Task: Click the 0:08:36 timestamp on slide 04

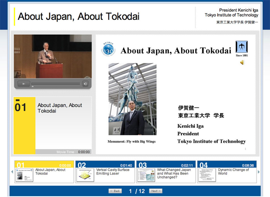Action: tap(248, 166)
